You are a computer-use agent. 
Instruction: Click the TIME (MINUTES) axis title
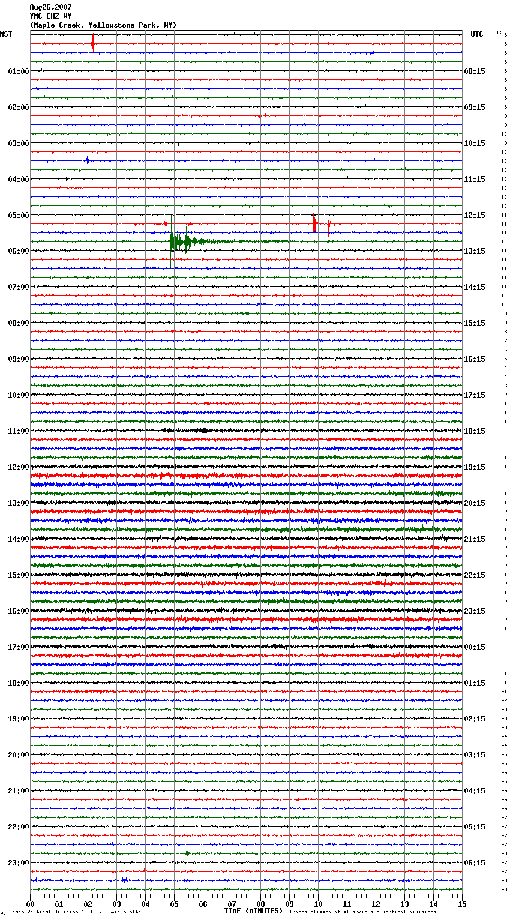[x=253, y=911]
